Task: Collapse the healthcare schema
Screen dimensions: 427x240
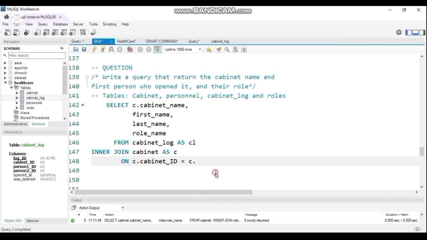Action: click(5, 83)
